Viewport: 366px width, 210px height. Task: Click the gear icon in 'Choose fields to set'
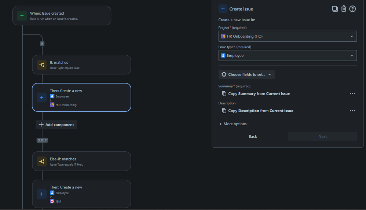tap(224, 74)
